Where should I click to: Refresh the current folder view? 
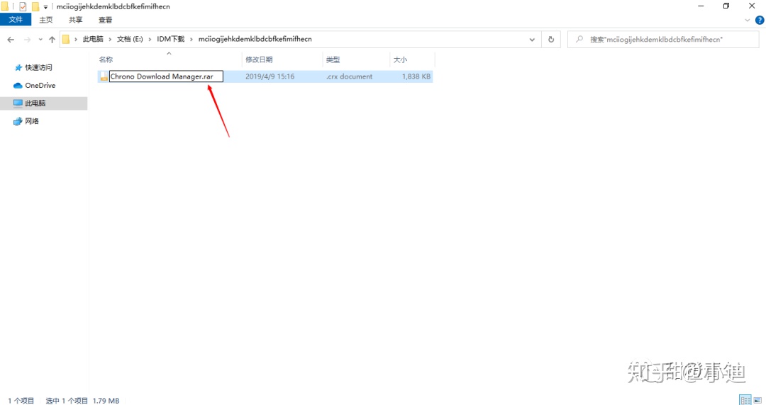click(551, 40)
